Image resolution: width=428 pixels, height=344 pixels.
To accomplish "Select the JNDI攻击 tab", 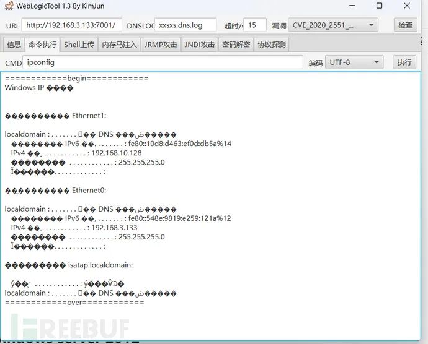I will [200, 45].
